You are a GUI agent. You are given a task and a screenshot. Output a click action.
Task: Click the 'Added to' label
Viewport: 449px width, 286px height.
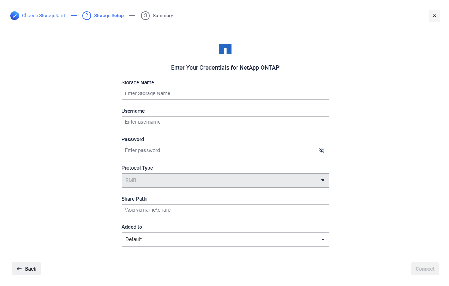tap(132, 227)
